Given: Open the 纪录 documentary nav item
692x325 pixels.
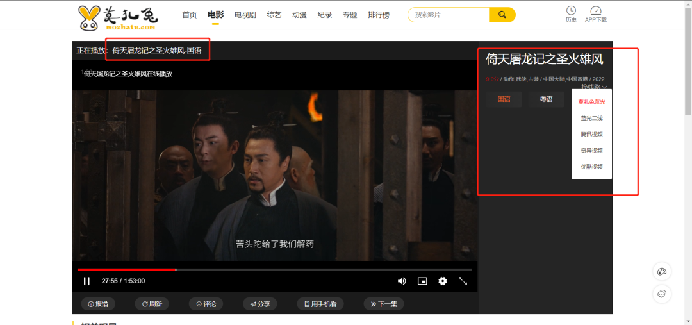Looking at the screenshot, I should (x=324, y=15).
